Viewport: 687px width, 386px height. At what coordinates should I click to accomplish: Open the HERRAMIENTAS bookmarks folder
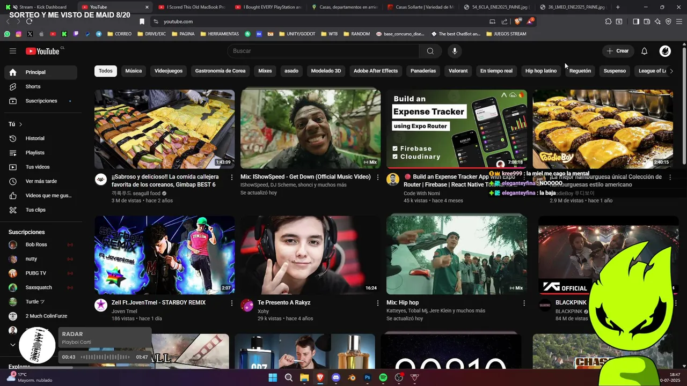pyautogui.click(x=220, y=34)
